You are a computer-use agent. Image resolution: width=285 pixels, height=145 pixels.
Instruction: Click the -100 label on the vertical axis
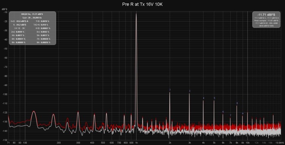click(x=5, y=94)
